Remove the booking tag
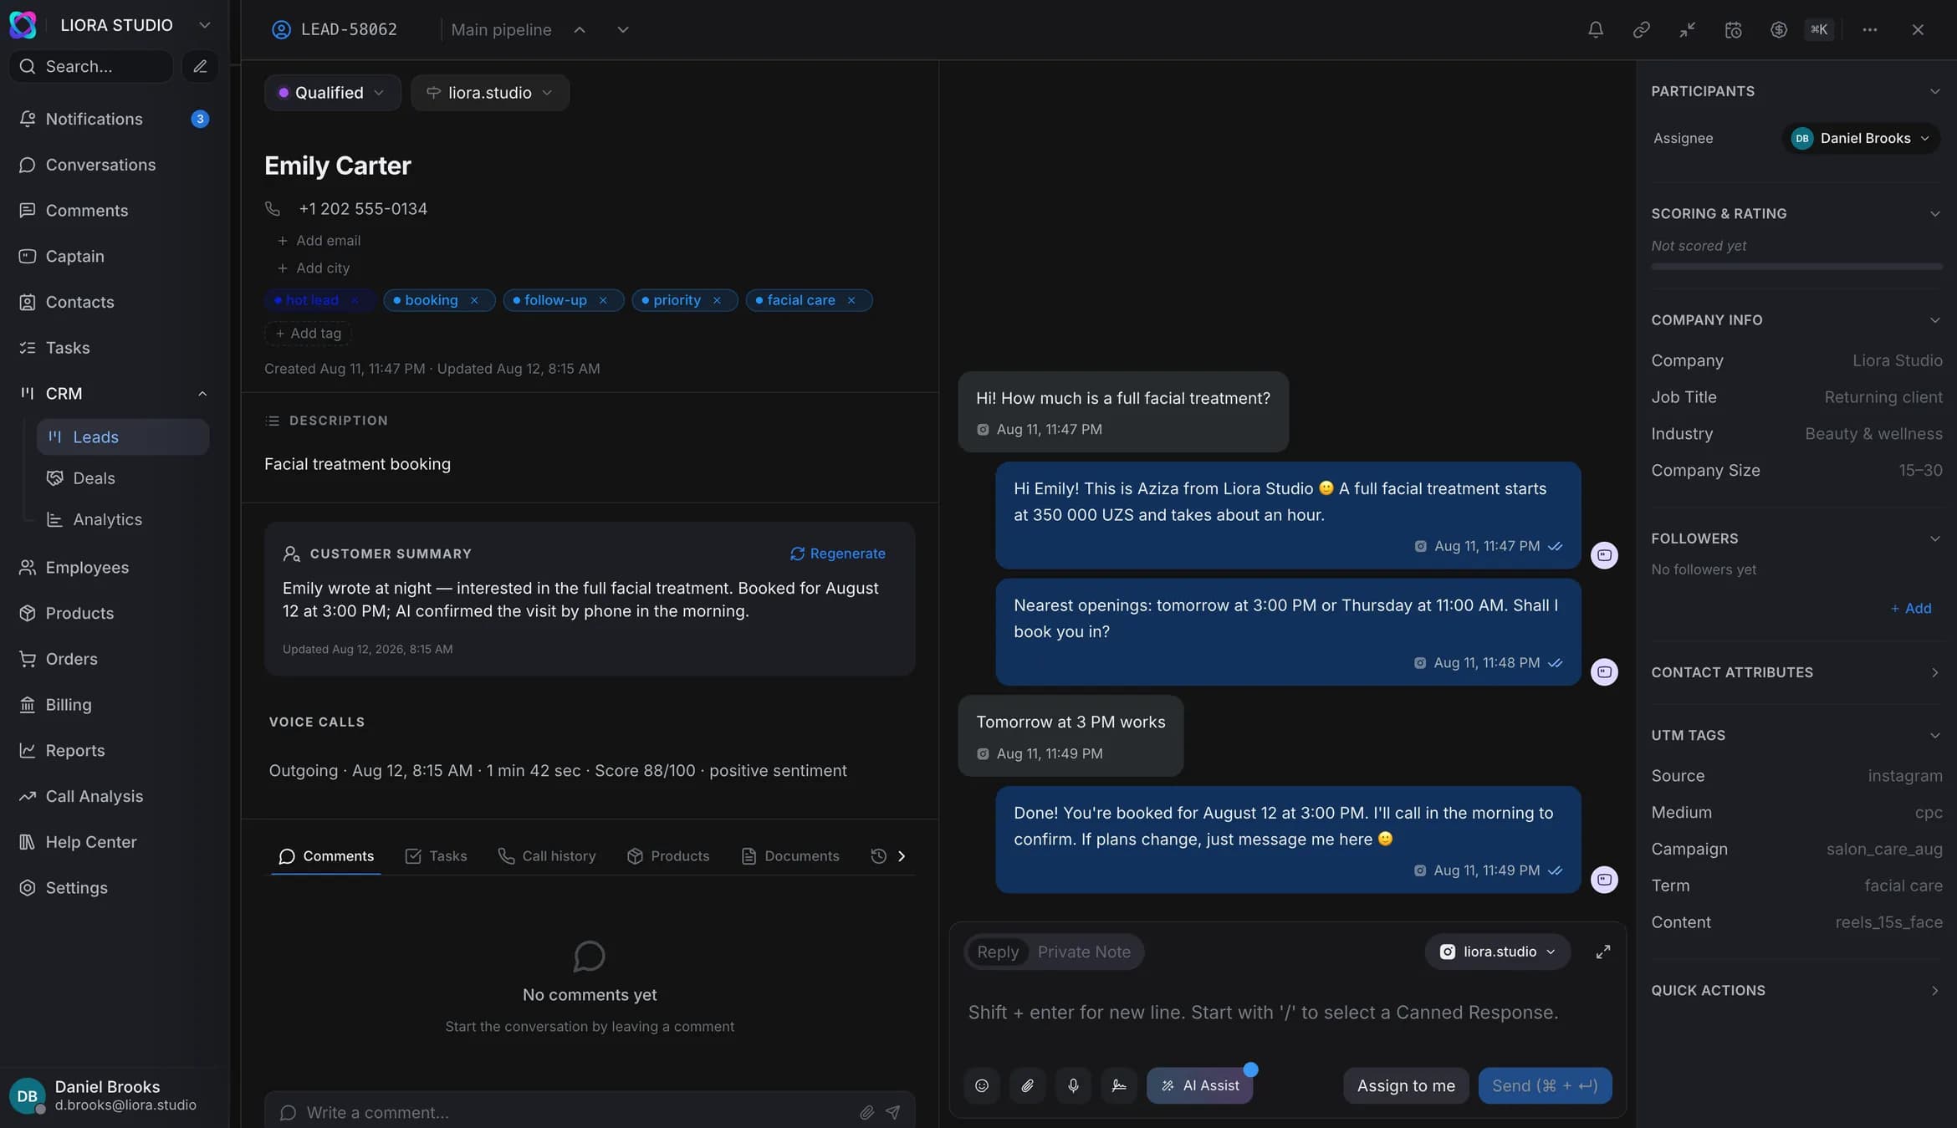 point(474,300)
